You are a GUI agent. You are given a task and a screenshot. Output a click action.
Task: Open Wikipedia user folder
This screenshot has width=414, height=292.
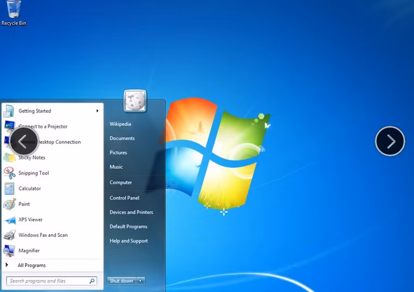[x=120, y=124]
